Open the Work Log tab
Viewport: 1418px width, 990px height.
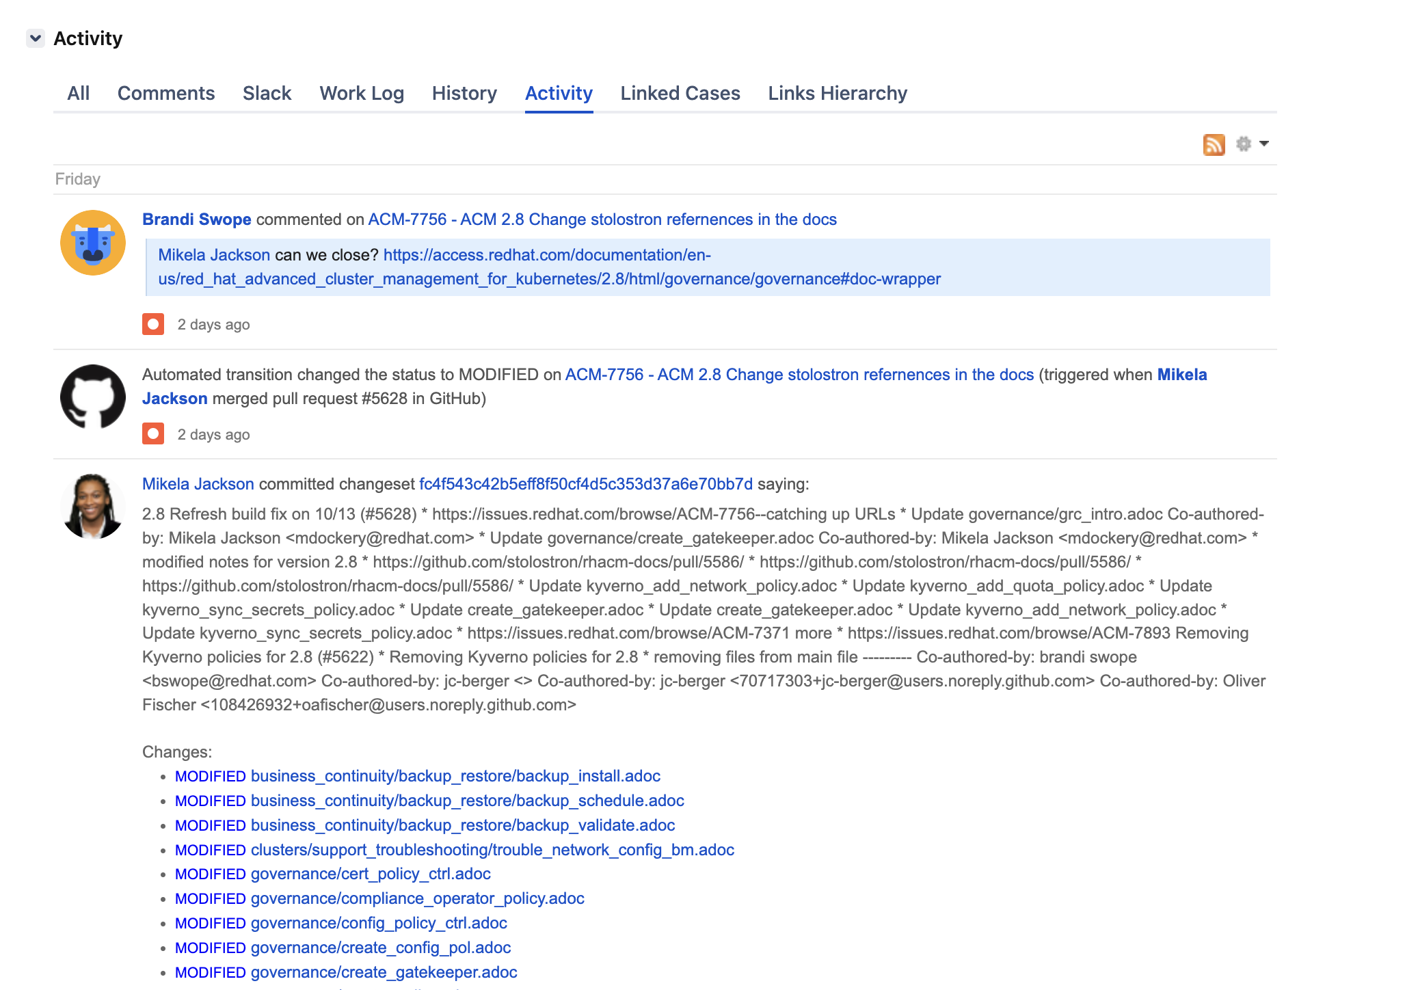362,93
